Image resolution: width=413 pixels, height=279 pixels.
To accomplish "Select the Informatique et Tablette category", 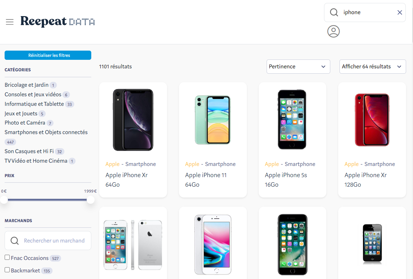I will tap(34, 104).
